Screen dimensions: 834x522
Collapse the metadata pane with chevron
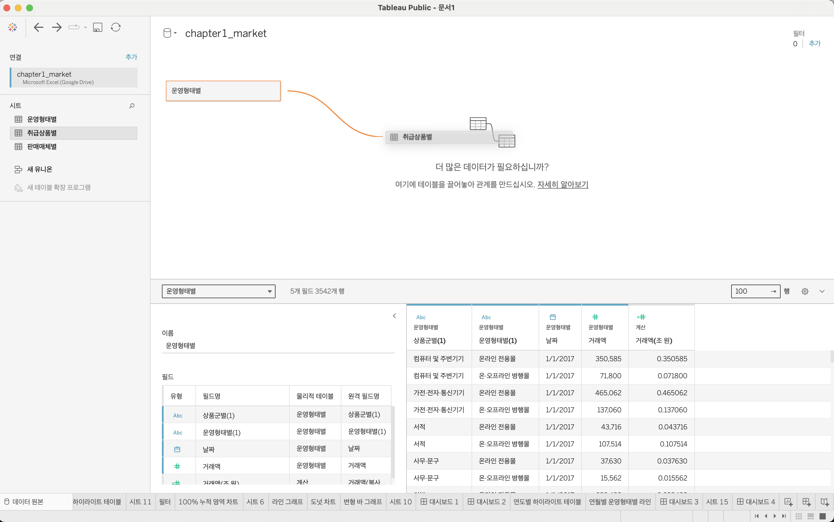tap(394, 316)
